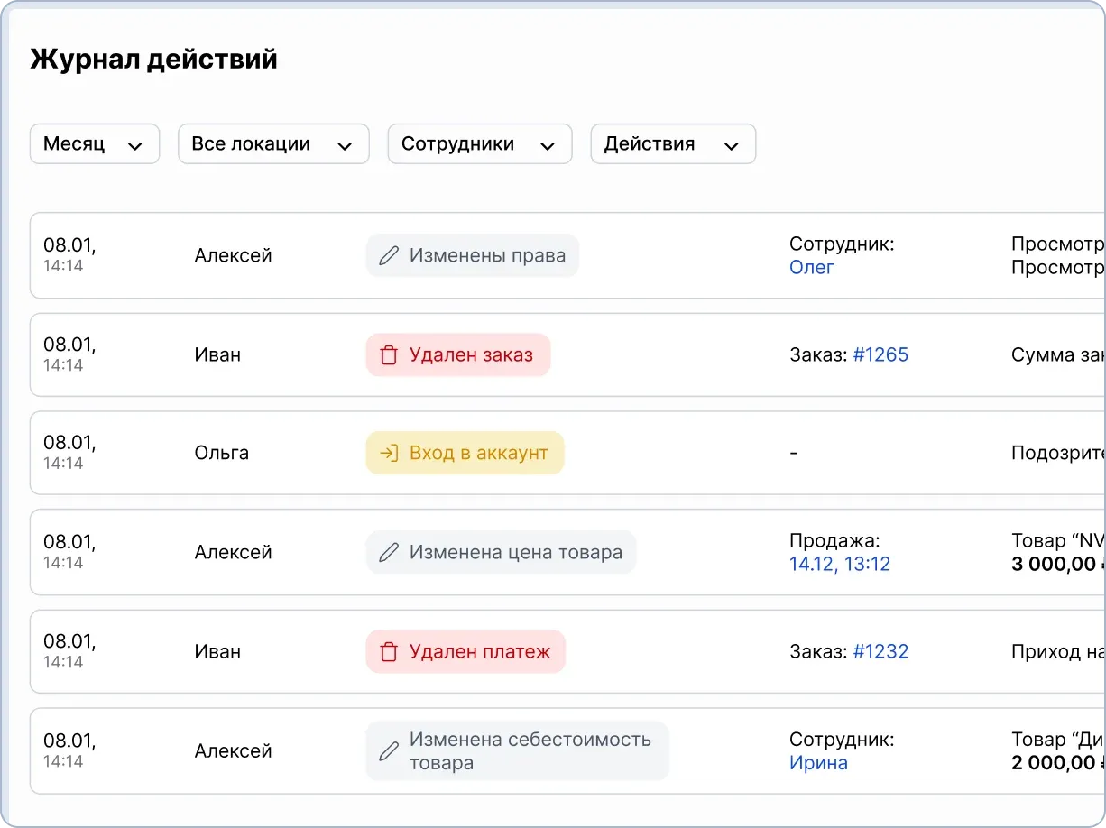Open the sale "14.12, 13:12" link
The image size is (1106, 828).
840,564
